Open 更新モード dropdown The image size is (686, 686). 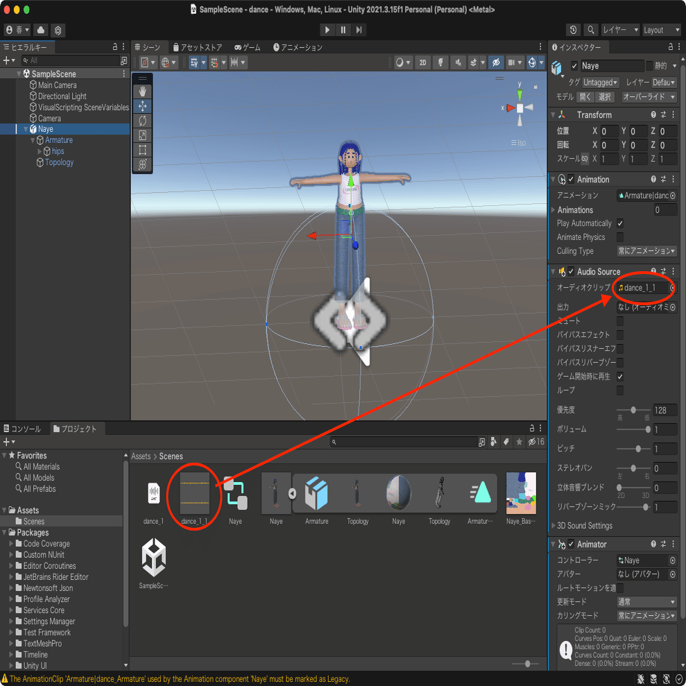(646, 601)
